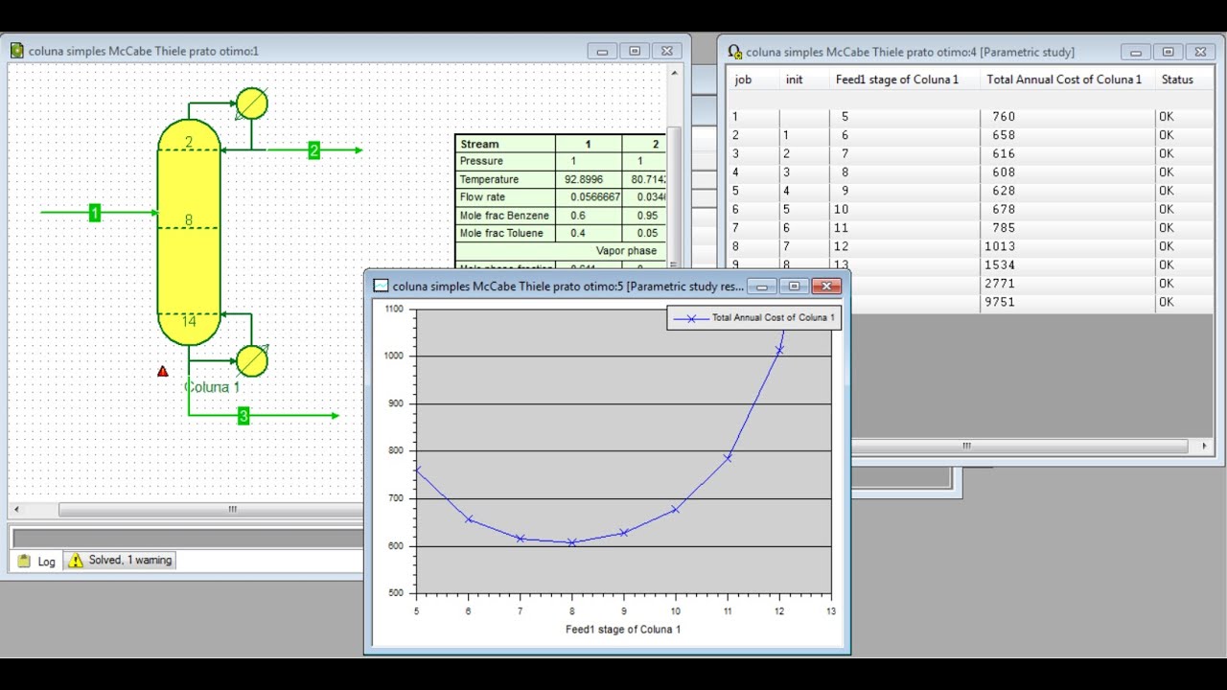Select the cost cell '2771'
This screenshot has height=690, width=1227.
pyautogui.click(x=1000, y=284)
